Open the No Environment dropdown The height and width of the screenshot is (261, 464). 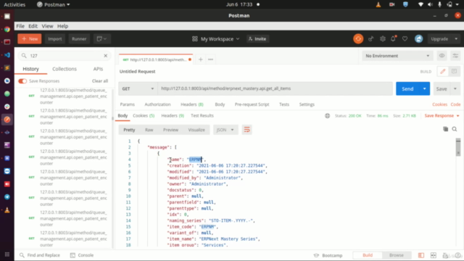pyautogui.click(x=397, y=56)
